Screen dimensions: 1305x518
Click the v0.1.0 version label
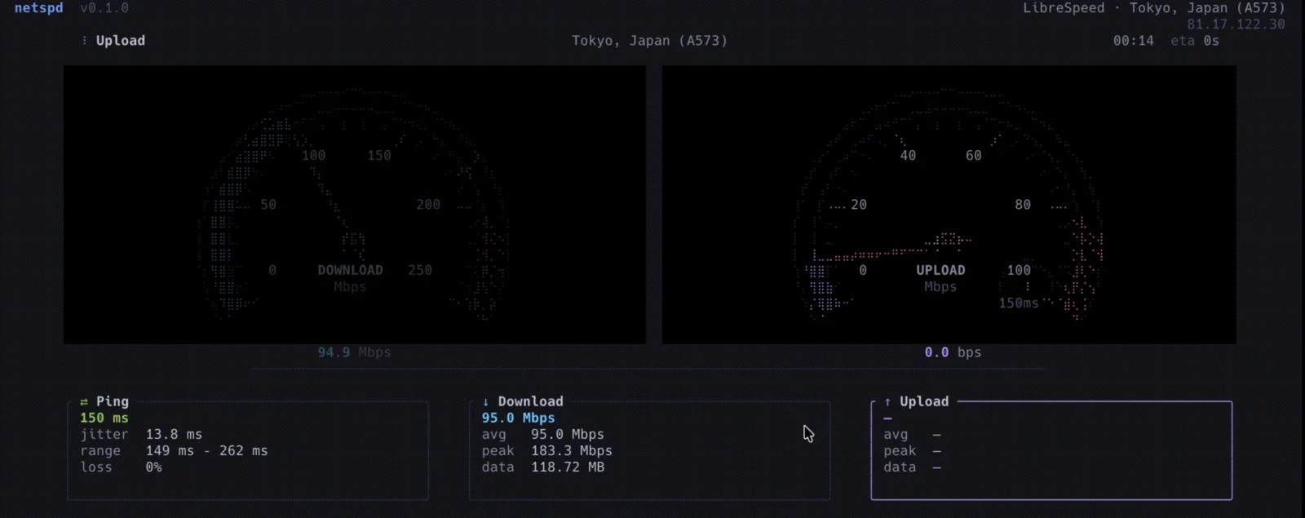[x=104, y=8]
